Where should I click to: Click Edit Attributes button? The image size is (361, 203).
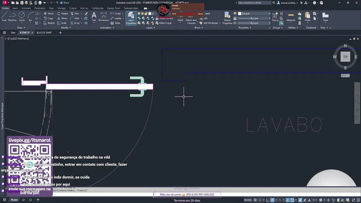tap(209, 23)
